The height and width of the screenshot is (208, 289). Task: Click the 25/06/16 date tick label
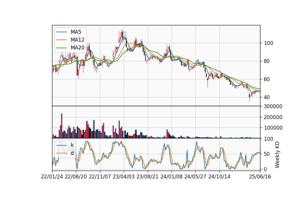pyautogui.click(x=260, y=177)
